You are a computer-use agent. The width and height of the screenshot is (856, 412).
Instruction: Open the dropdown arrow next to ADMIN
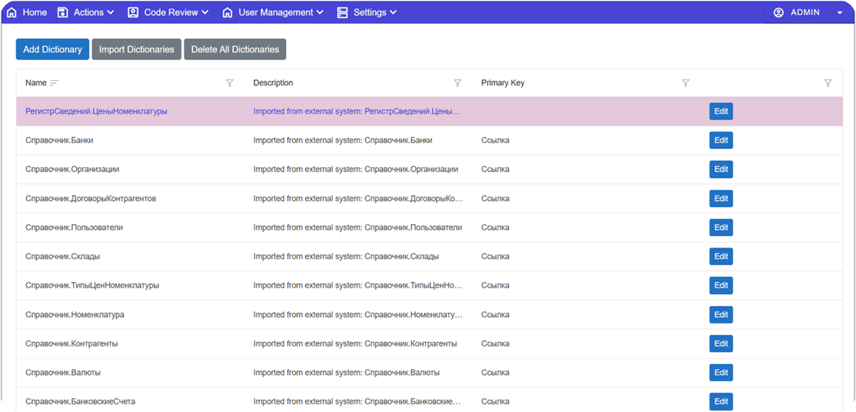point(840,13)
